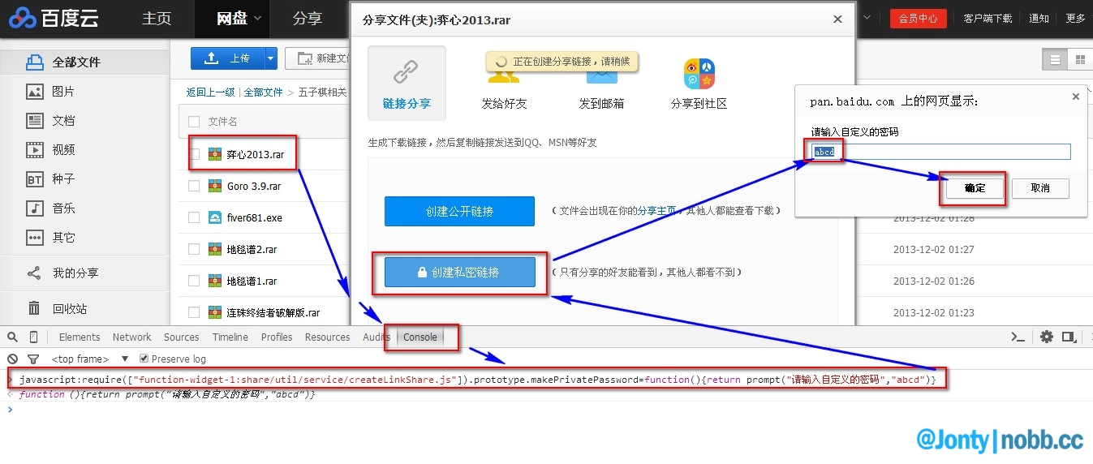Tick the select-all checkbox beside 文件名

194,122
